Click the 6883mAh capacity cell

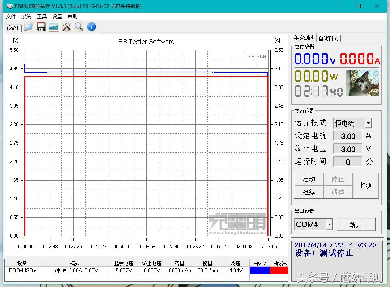tap(180, 270)
